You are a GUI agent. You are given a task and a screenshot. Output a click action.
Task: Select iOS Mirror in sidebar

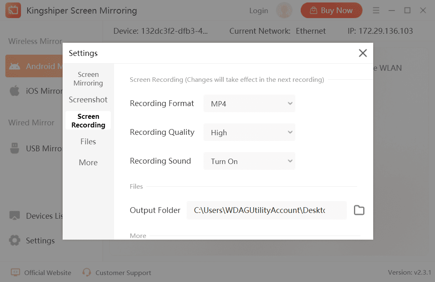[35, 91]
